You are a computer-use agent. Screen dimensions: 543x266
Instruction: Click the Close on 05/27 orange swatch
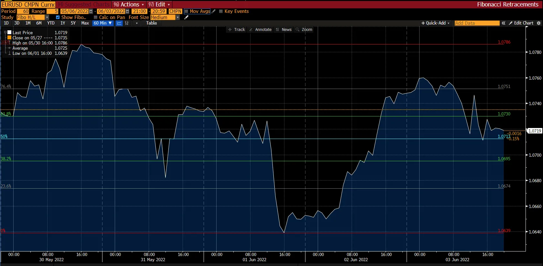click(x=9, y=38)
